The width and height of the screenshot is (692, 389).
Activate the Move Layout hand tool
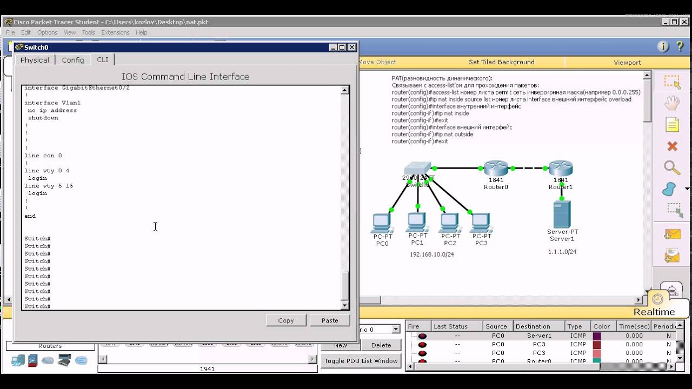(x=672, y=103)
